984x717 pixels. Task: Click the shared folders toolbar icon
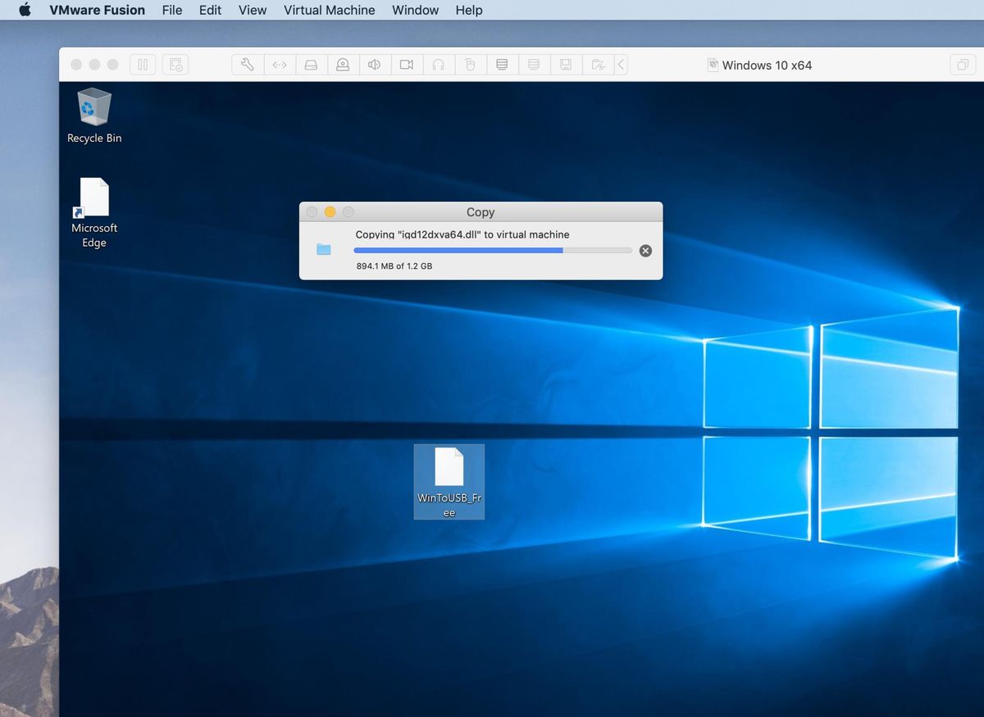598,64
